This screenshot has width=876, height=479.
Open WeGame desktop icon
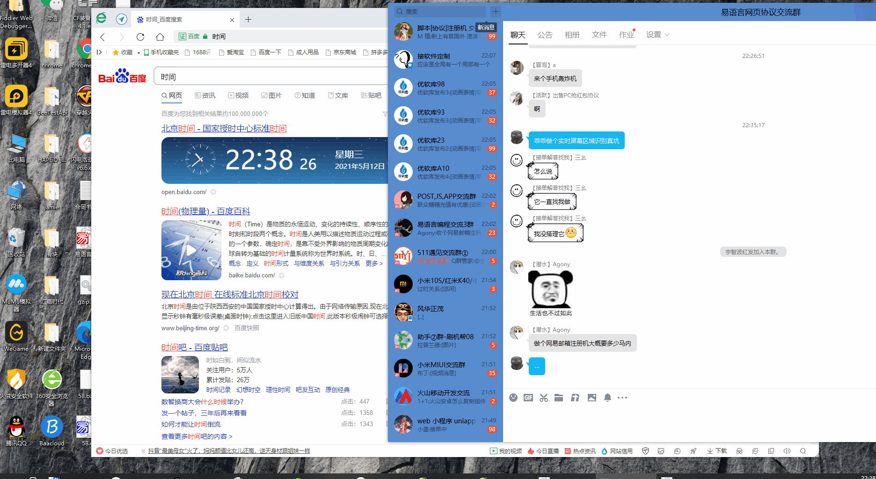point(16,336)
